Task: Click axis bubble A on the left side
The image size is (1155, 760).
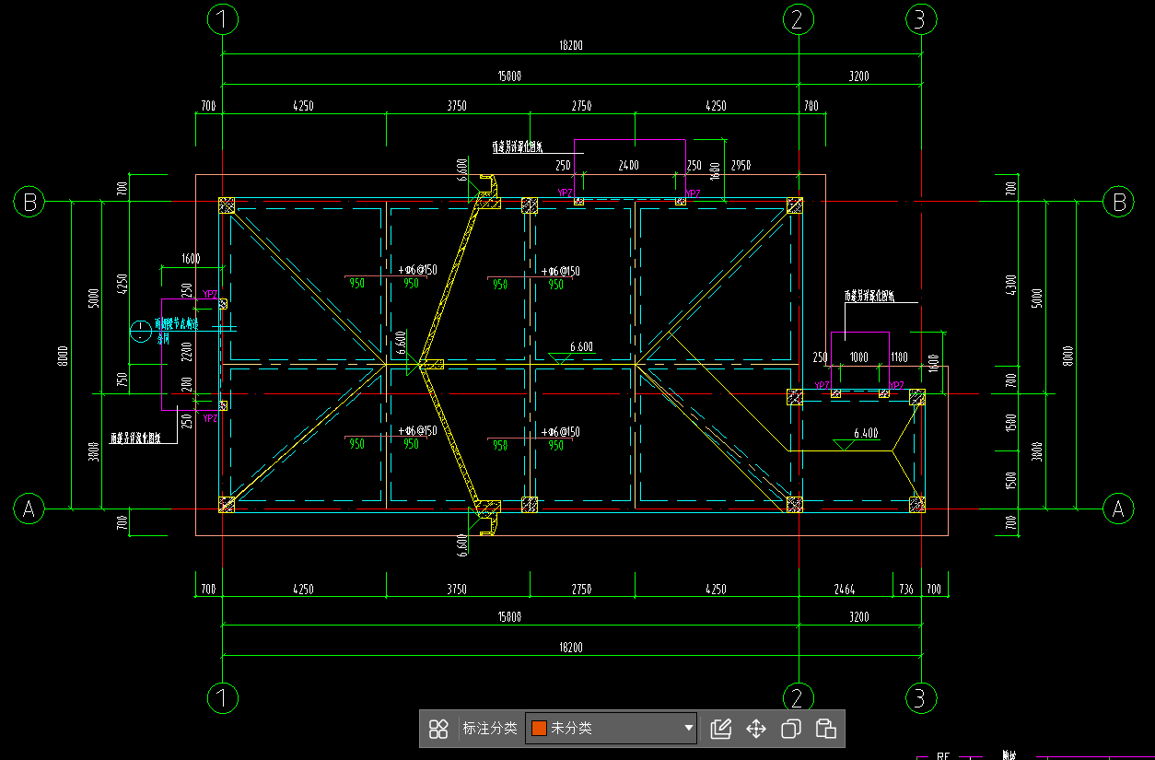Action: pos(29,509)
